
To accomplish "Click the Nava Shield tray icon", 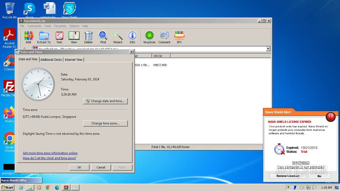I will pos(295,188).
